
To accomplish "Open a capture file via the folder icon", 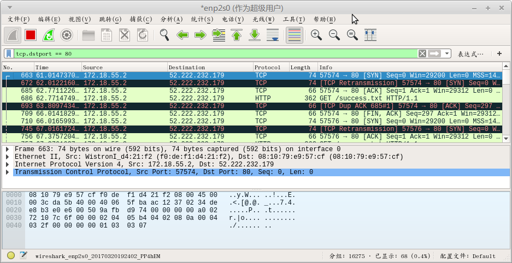I will 88,35.
